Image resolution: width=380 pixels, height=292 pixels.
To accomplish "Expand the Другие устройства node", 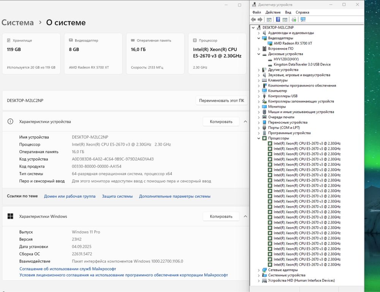I will point(259,70).
